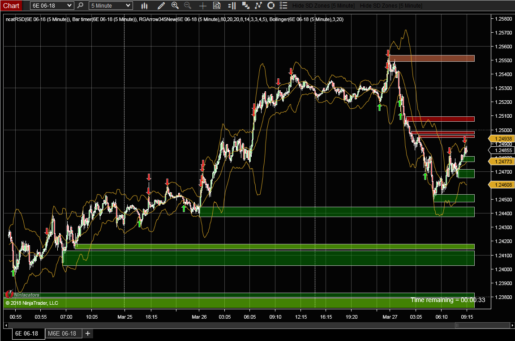
Task: Click the red Chart title label
Action: [x=11, y=5]
